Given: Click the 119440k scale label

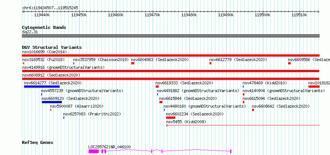Looking at the screenshot, I should tap(42, 15).
